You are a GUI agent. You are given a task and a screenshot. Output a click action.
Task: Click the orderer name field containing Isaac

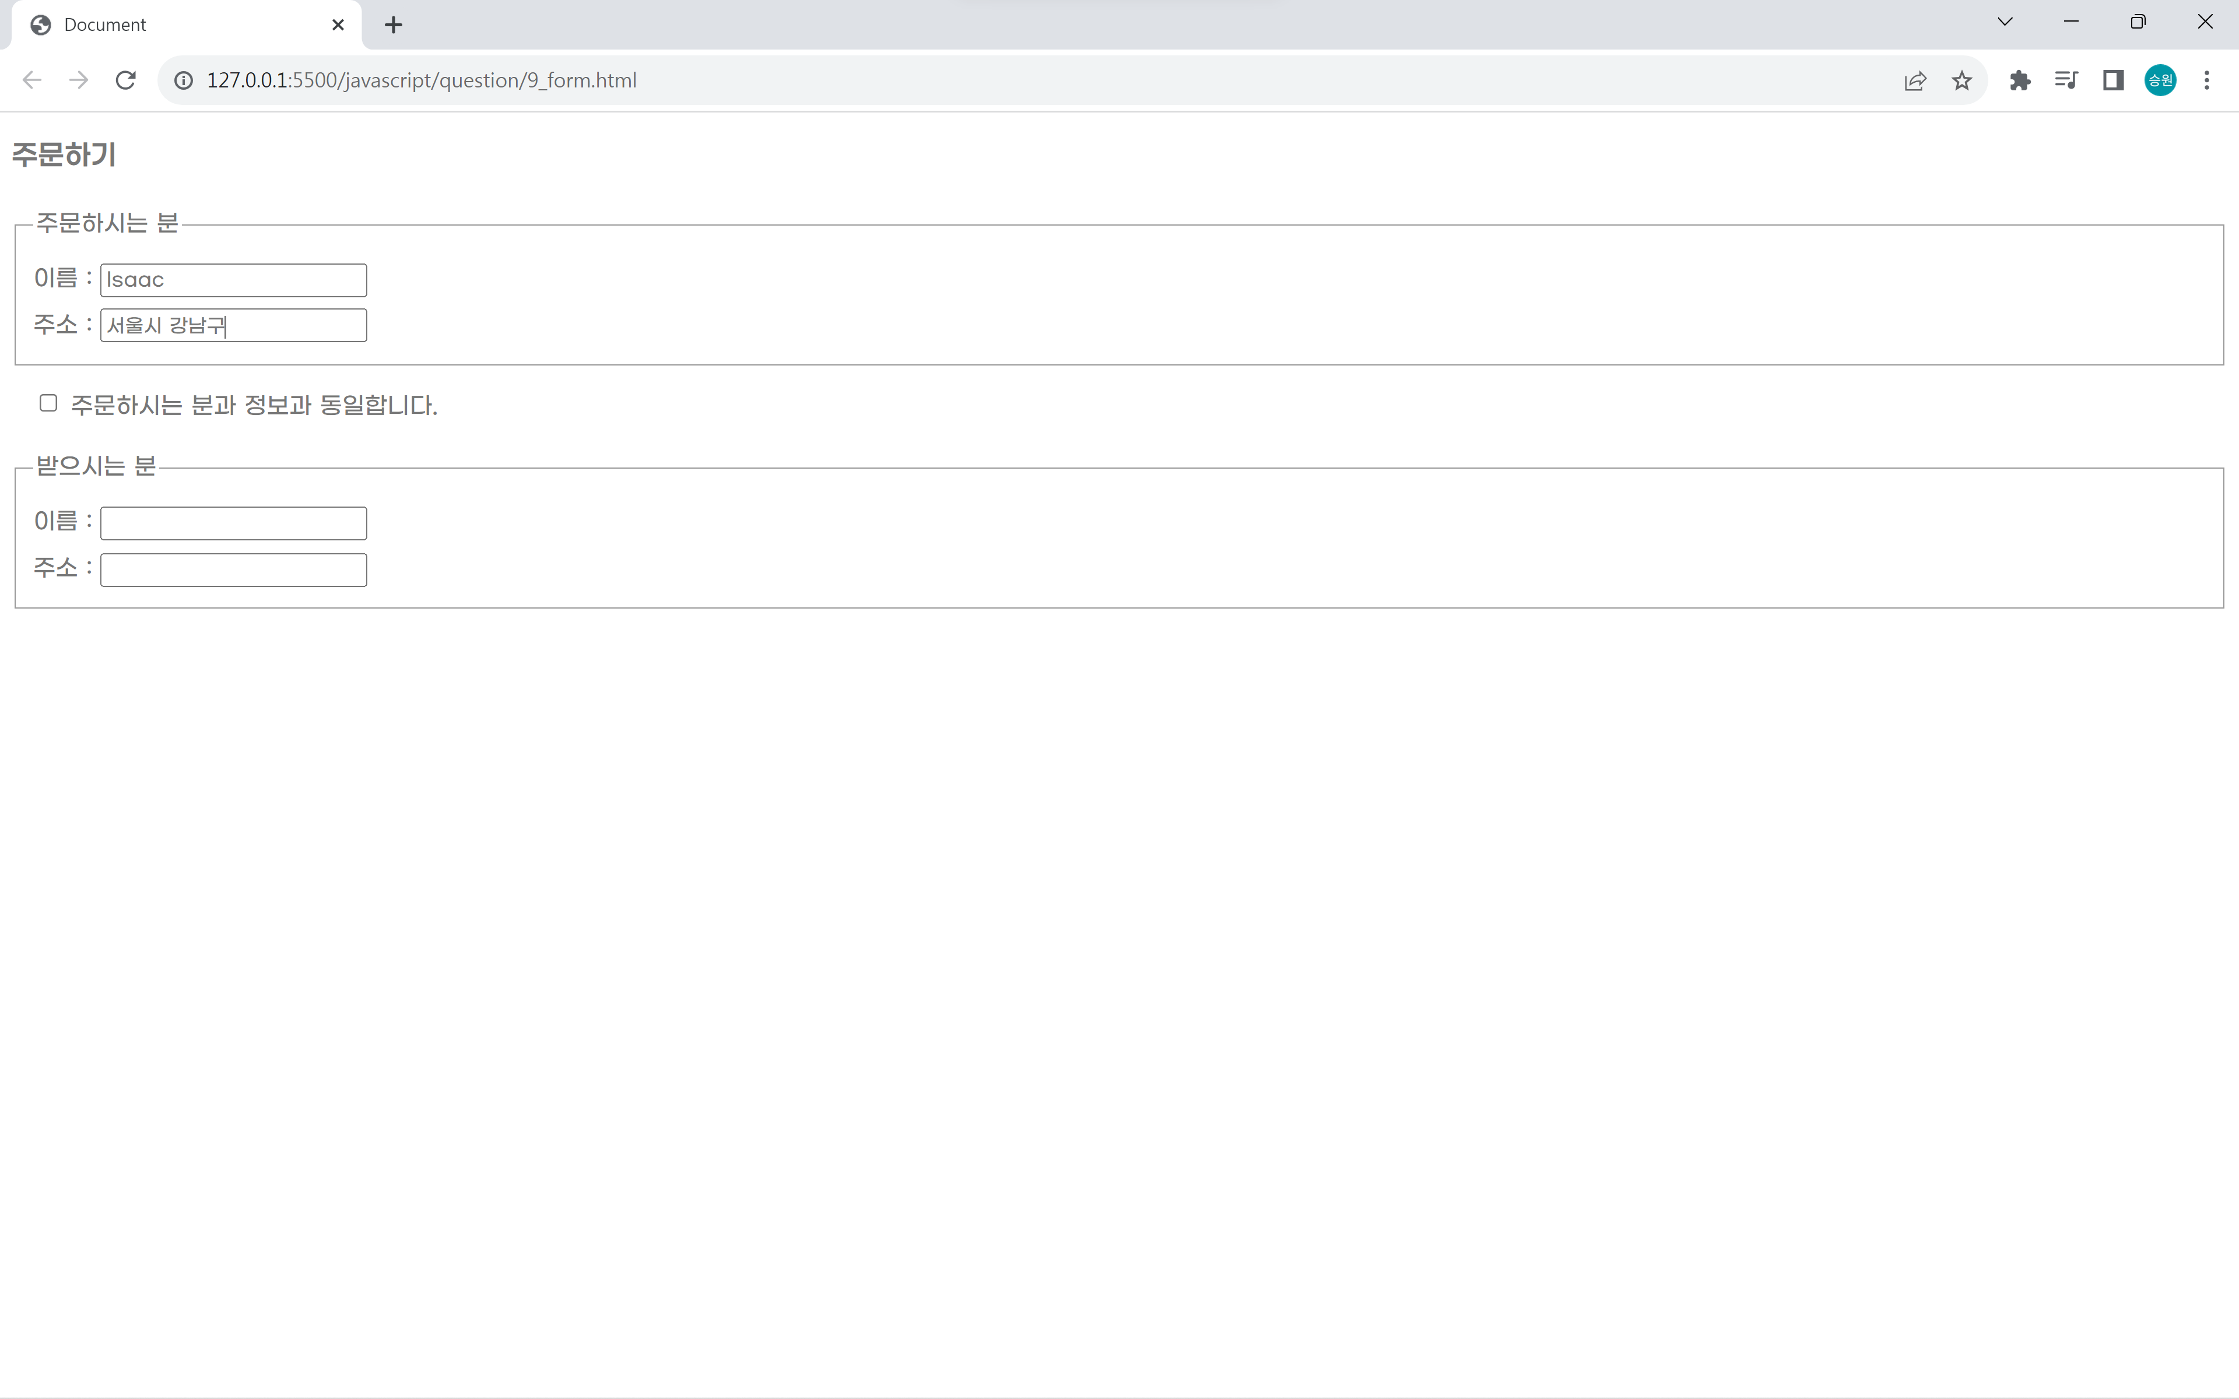(x=233, y=280)
